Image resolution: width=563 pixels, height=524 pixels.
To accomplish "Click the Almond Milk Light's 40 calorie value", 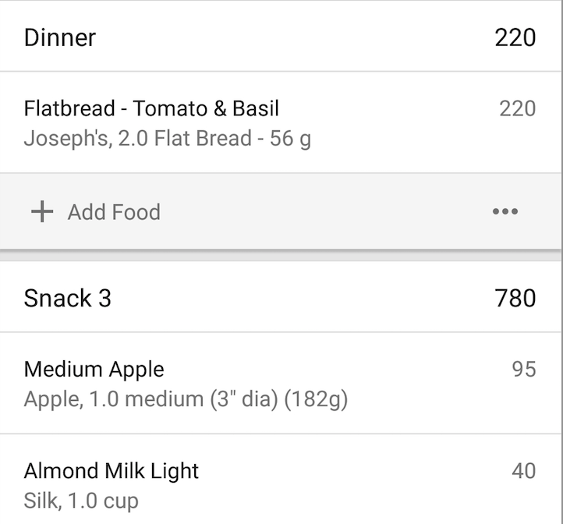I will 524,471.
